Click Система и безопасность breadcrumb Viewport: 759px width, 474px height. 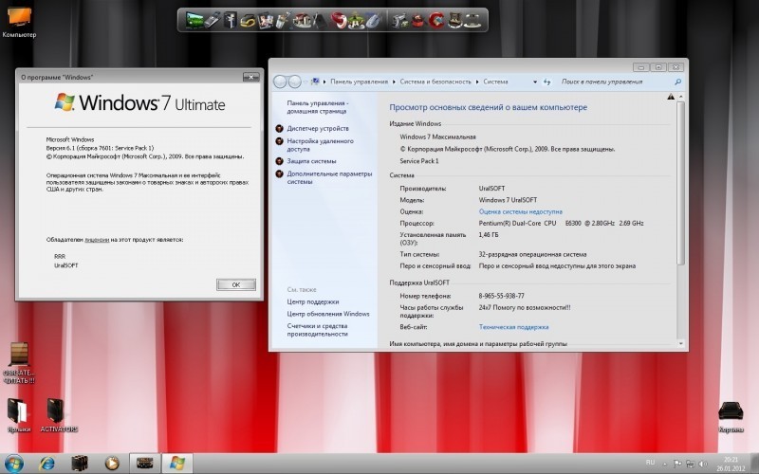(435, 82)
